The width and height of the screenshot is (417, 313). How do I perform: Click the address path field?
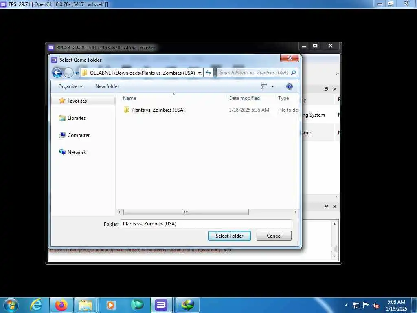[x=142, y=73]
